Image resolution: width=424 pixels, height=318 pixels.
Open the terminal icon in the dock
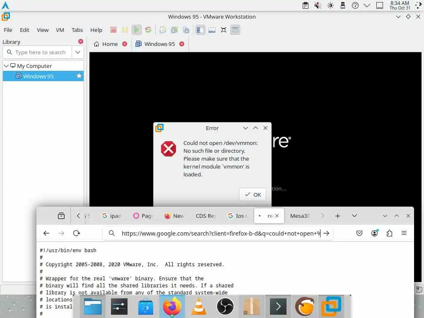click(278, 306)
